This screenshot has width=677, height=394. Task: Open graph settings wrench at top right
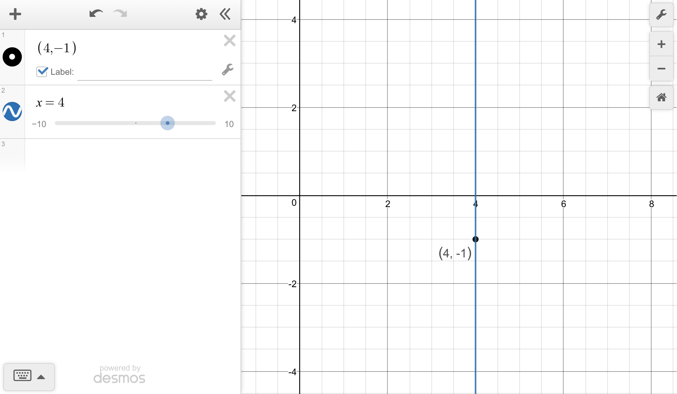[x=661, y=15]
